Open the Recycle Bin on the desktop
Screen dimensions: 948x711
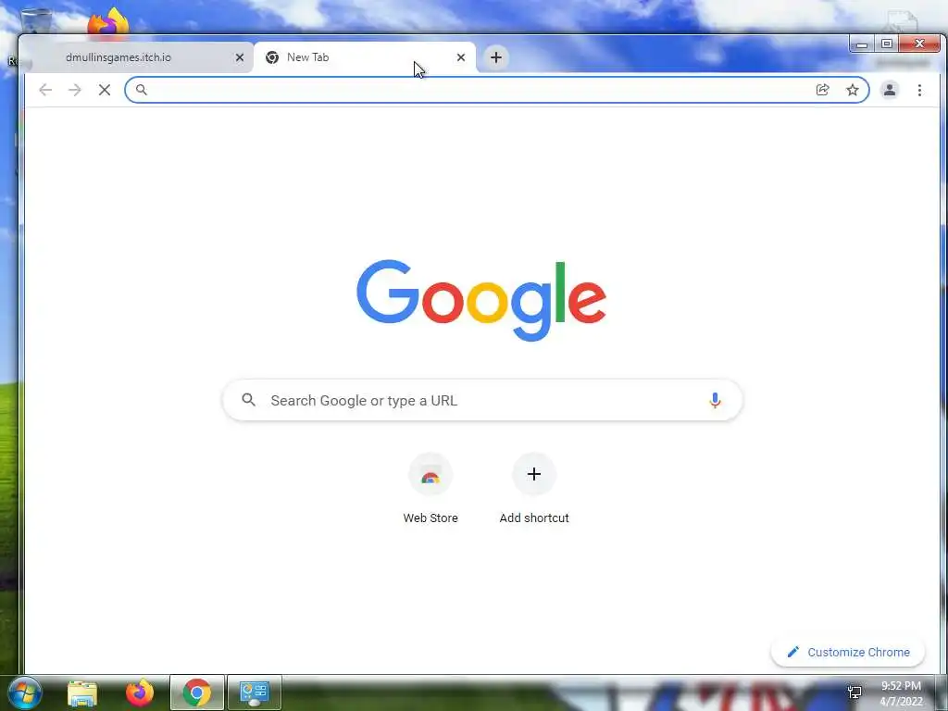(35, 22)
